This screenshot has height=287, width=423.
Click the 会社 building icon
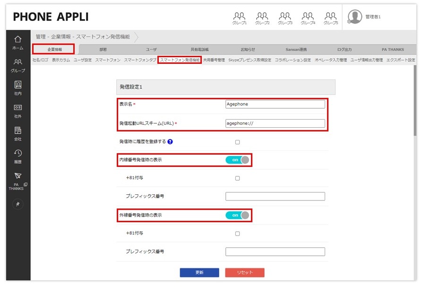[x=17, y=133]
